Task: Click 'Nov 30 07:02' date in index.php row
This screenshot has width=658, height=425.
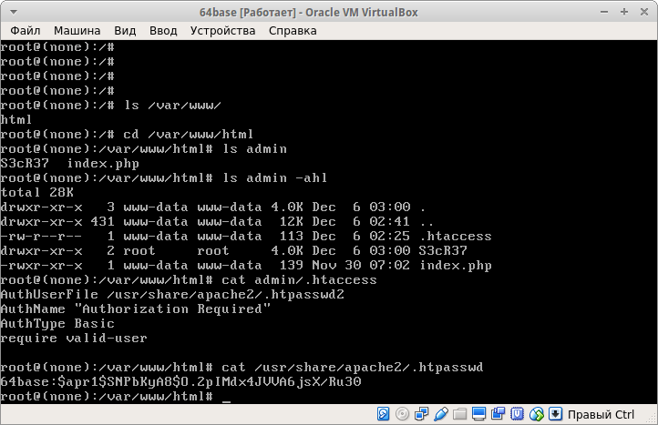Action: tap(361, 266)
